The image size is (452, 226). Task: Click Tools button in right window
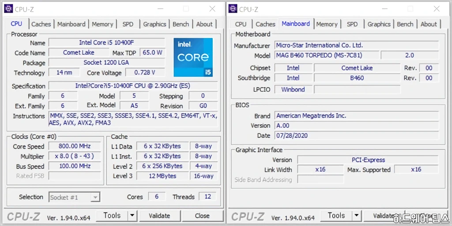tap(336, 215)
